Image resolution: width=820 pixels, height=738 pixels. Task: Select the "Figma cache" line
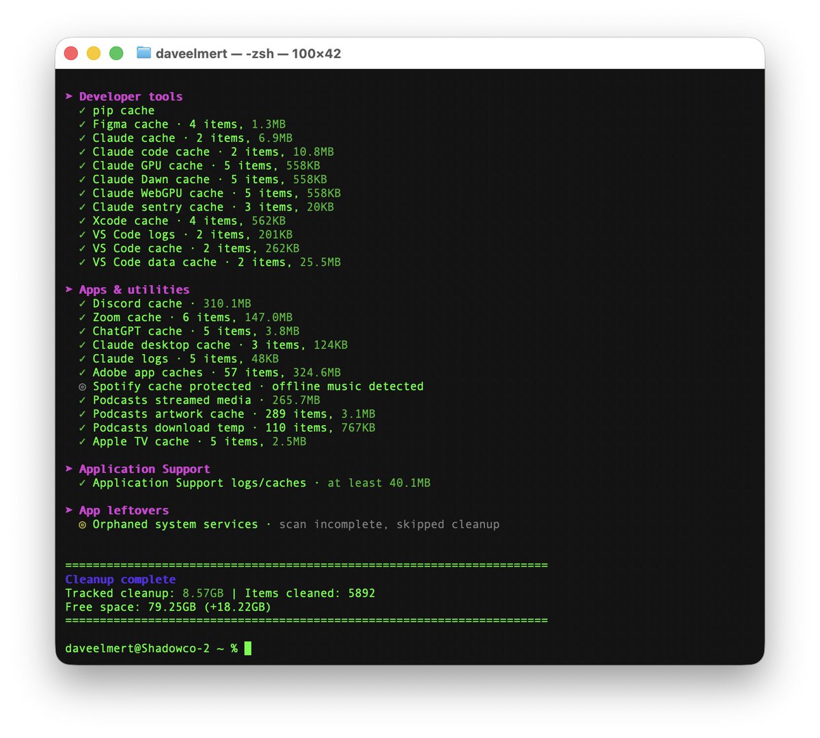182,124
